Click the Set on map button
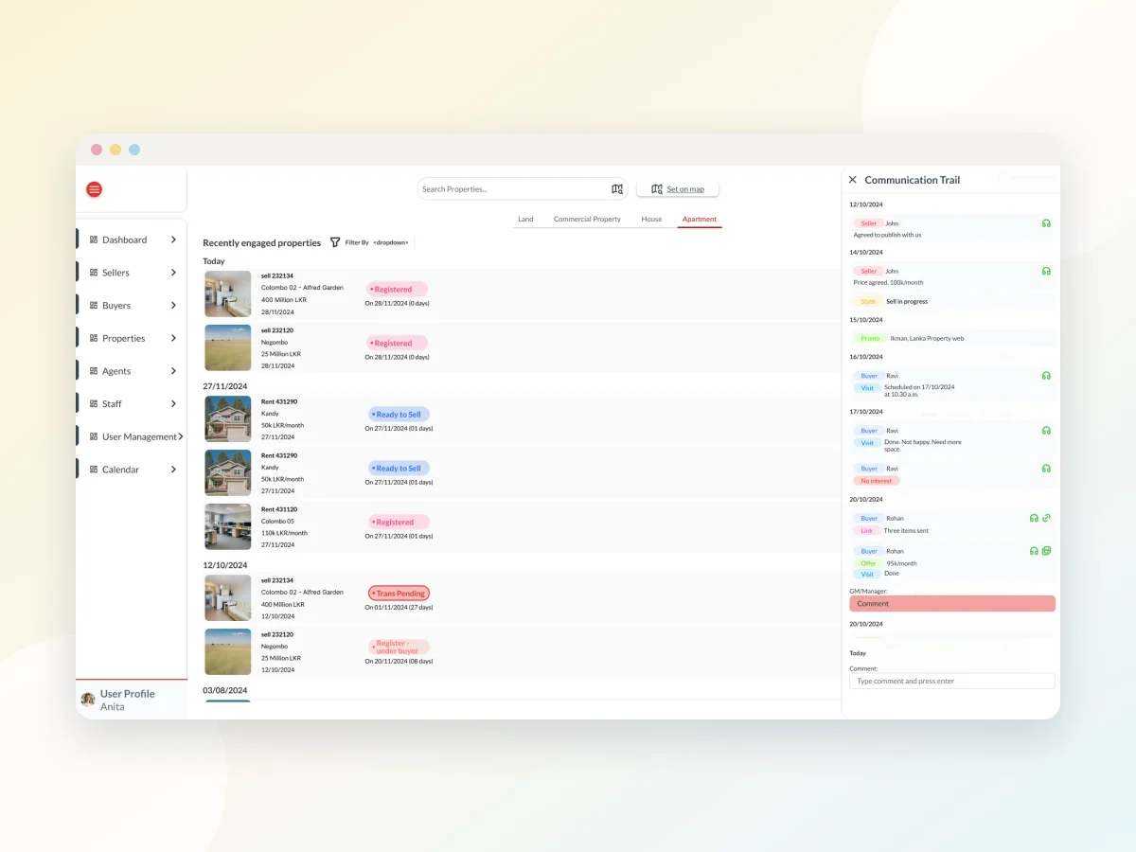 click(678, 189)
